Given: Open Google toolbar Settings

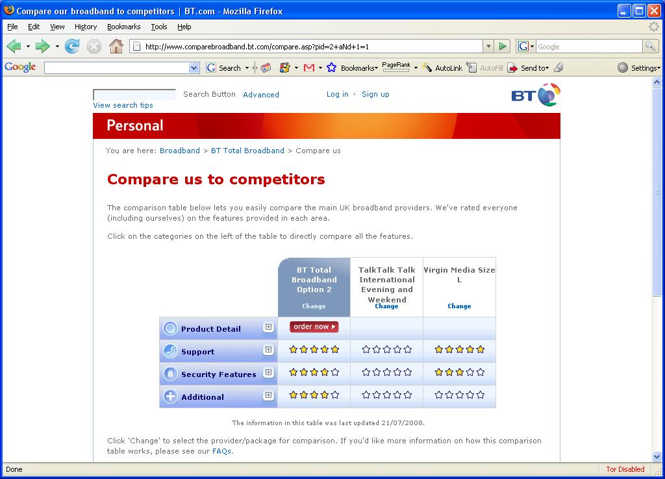Looking at the screenshot, I should pyautogui.click(x=638, y=68).
